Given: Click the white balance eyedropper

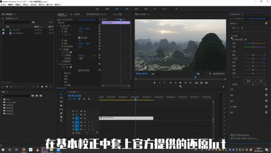Looking at the screenshot, I should point(245,40).
